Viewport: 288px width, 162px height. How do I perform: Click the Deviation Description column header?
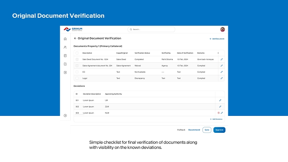click(x=92, y=94)
